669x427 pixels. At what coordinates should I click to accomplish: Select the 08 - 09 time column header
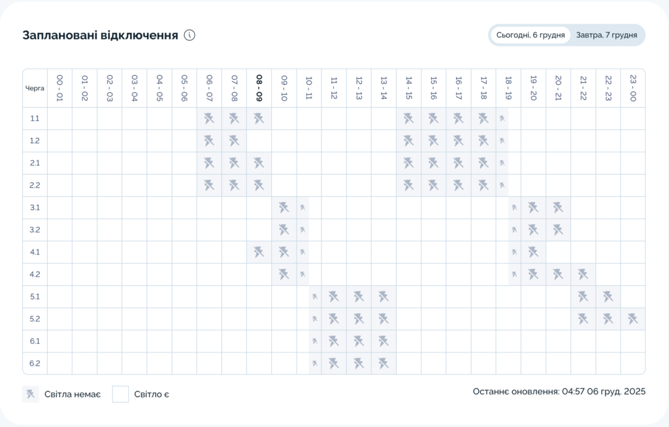coord(259,88)
